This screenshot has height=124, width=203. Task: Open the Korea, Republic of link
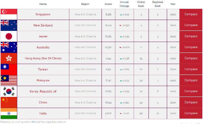click(43, 91)
